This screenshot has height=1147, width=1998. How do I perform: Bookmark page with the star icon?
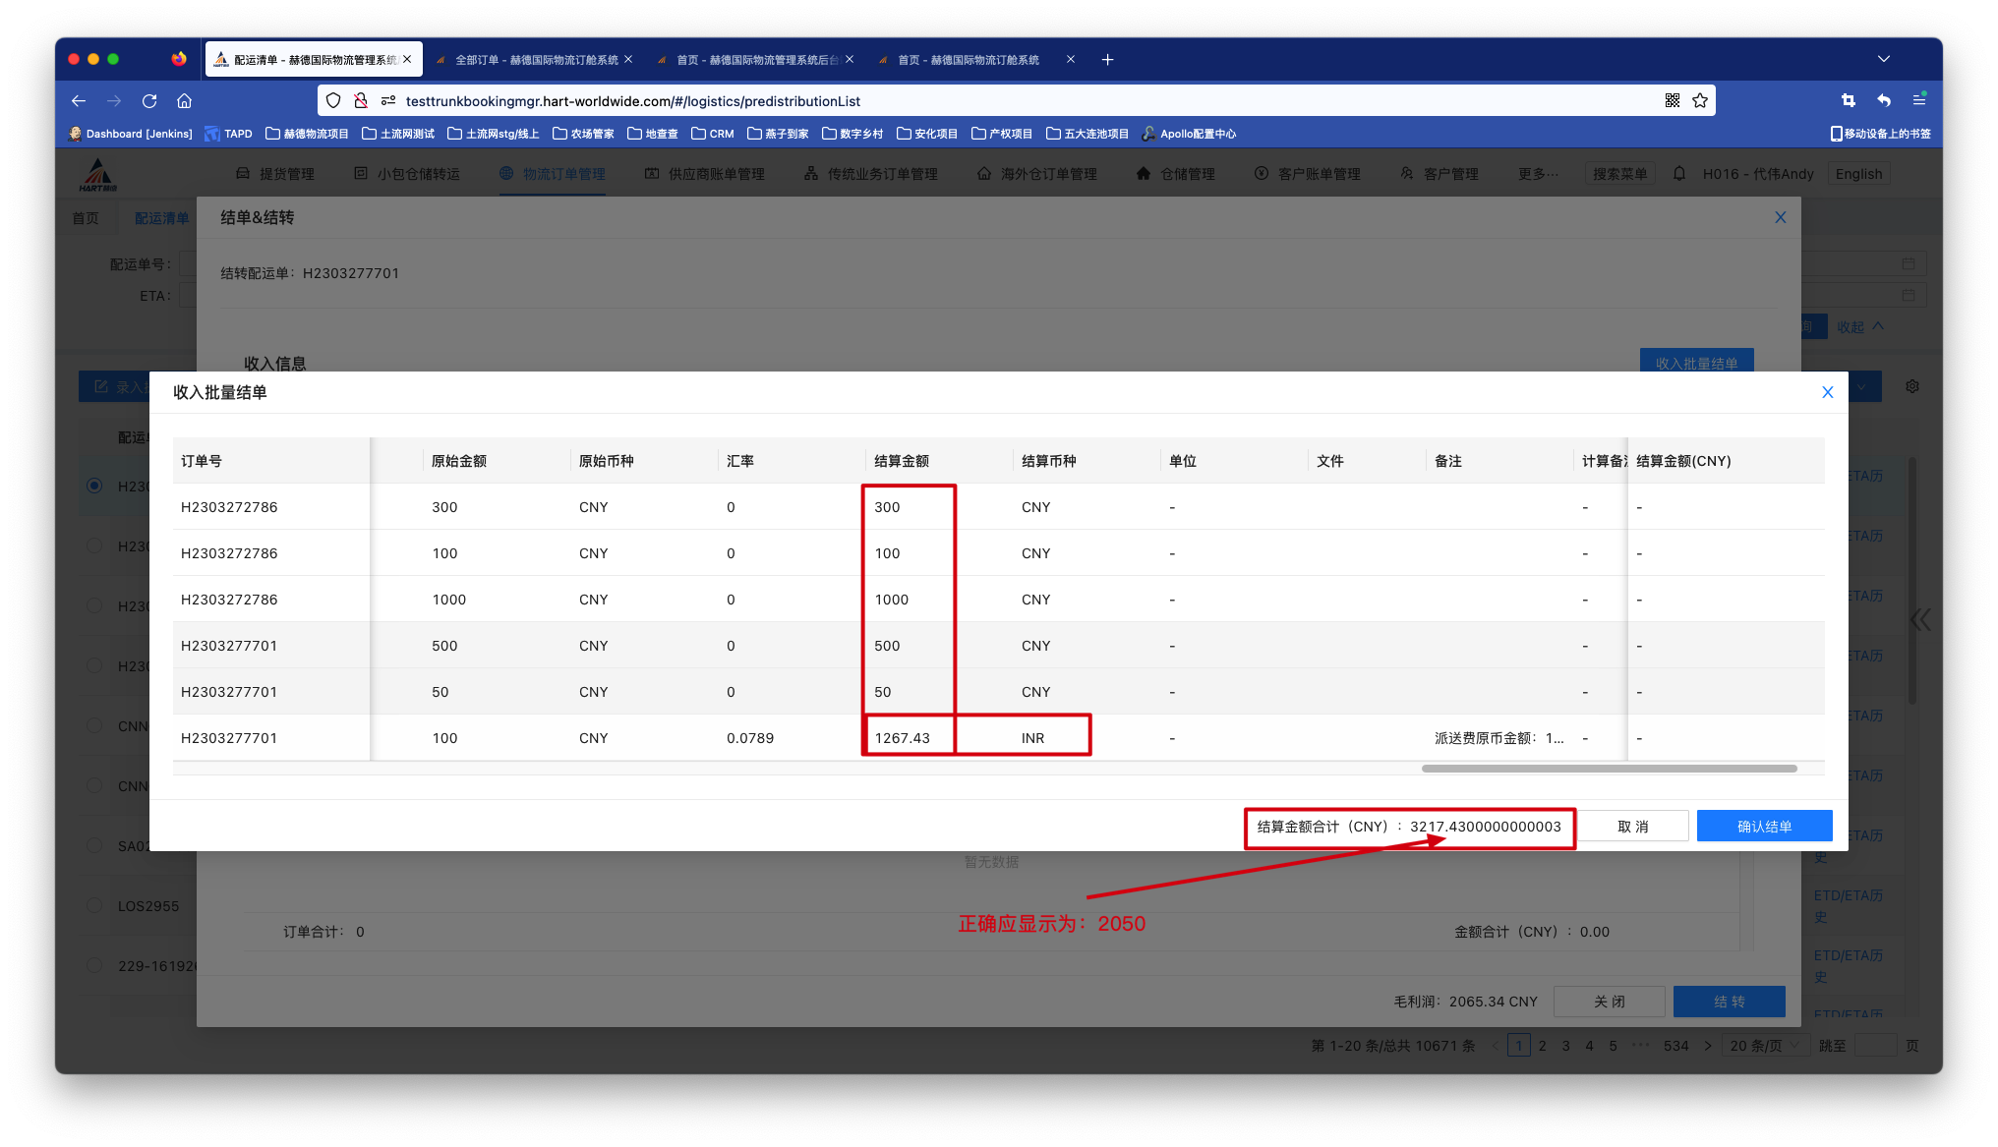point(1700,101)
